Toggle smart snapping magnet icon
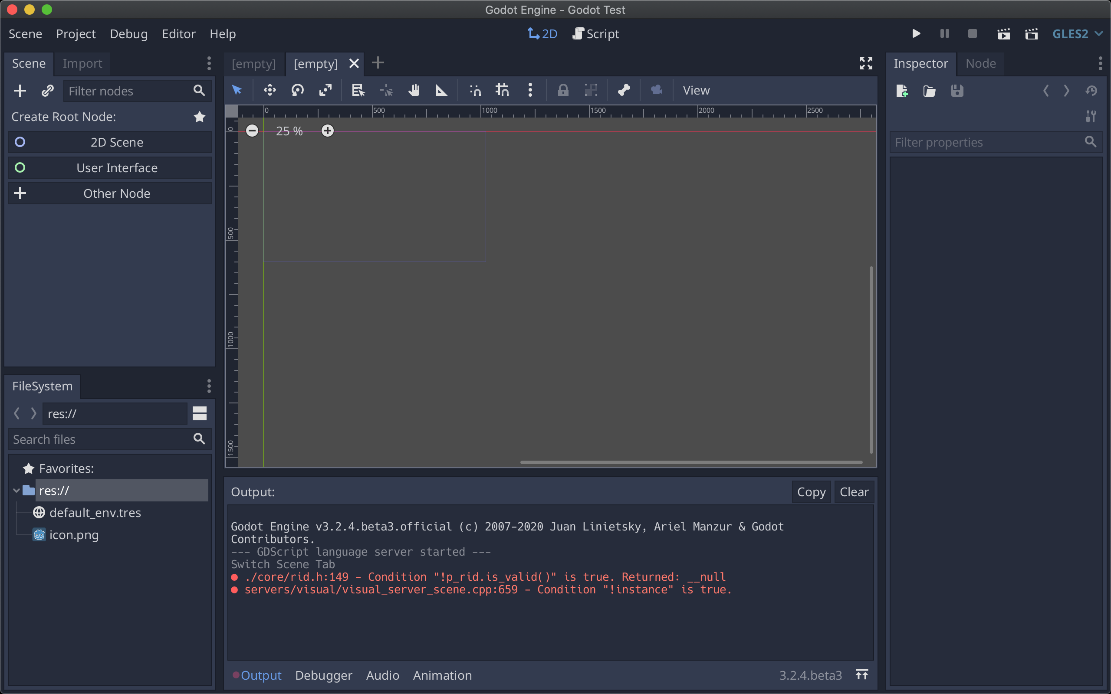The image size is (1111, 694). click(475, 90)
